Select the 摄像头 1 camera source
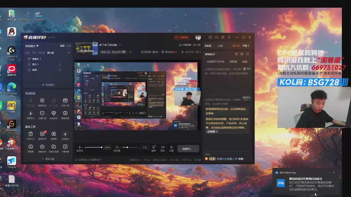Image resolution: width=351 pixels, height=197 pixels. tap(34, 59)
